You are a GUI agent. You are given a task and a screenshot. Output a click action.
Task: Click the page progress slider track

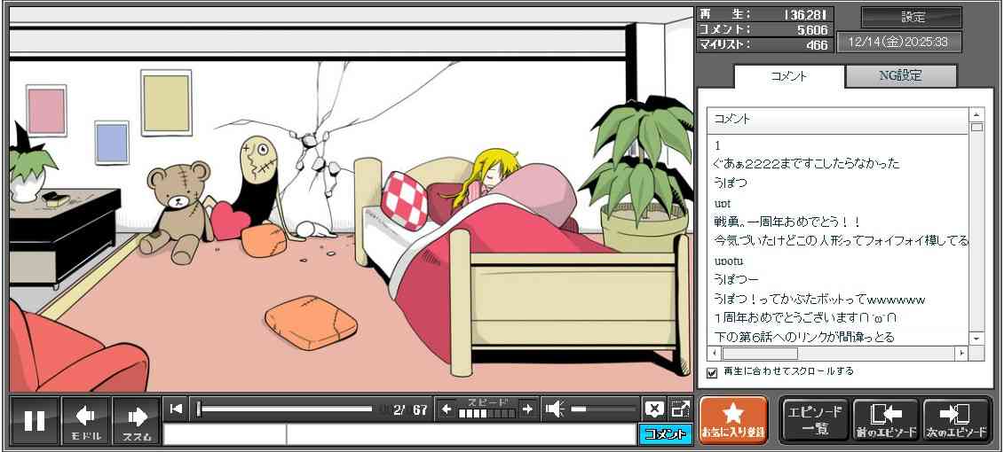coord(284,409)
